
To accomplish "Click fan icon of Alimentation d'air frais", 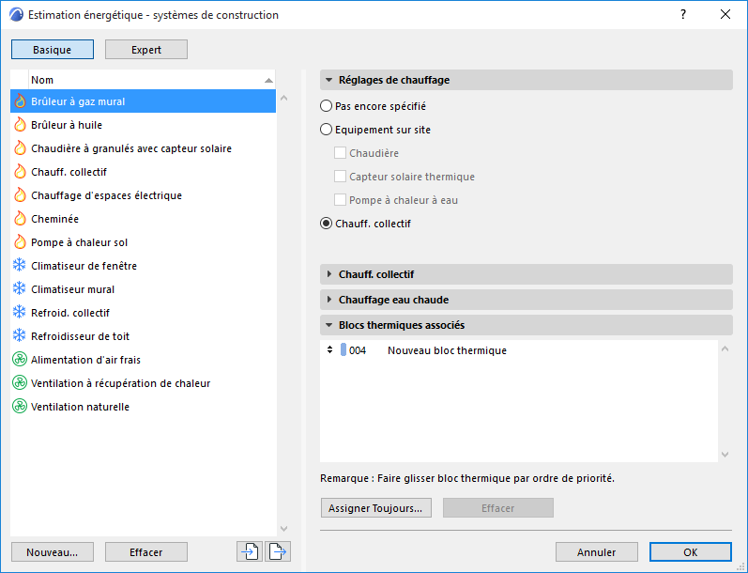I will (20, 360).
